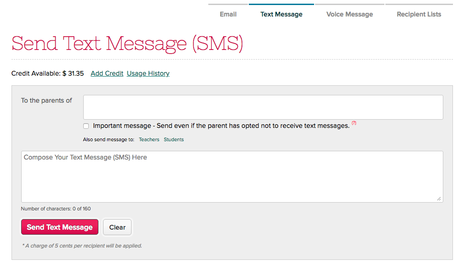The height and width of the screenshot is (270, 464).
Task: Open the Voice Message tab
Action: coord(349,14)
